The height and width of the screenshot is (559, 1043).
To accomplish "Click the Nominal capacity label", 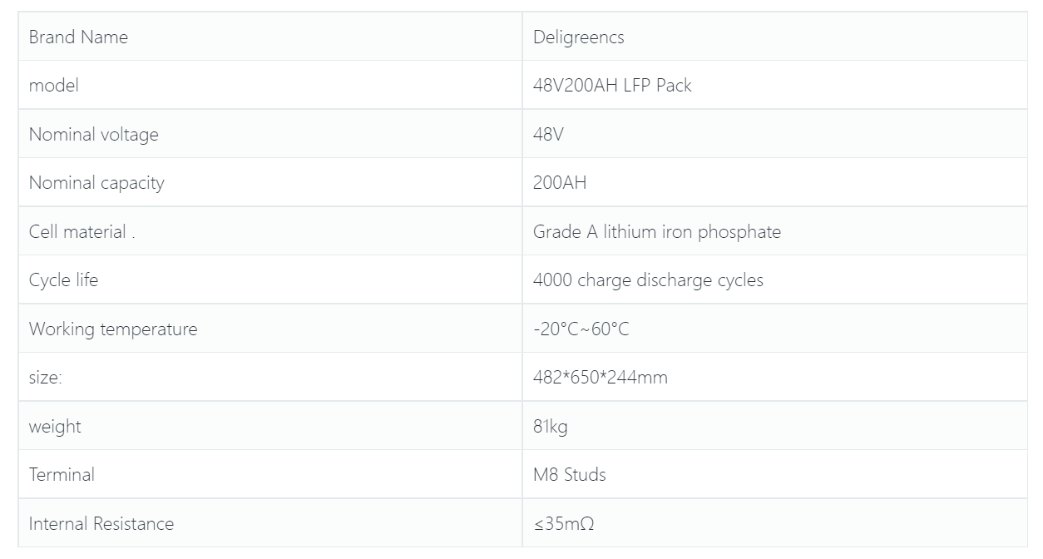I will coord(96,183).
